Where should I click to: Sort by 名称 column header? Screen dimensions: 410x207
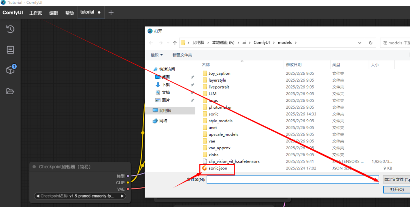pos(206,65)
